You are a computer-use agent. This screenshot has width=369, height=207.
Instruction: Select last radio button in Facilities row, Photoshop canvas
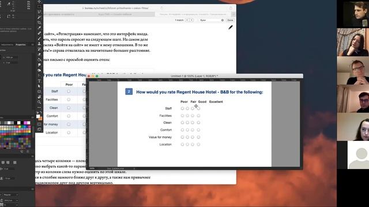pos(198,116)
